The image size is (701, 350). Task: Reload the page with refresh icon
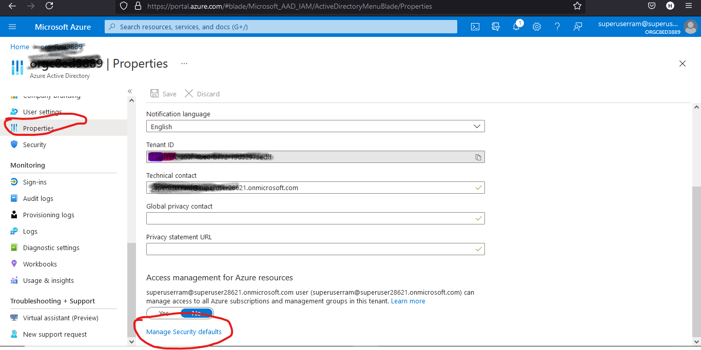click(x=49, y=6)
